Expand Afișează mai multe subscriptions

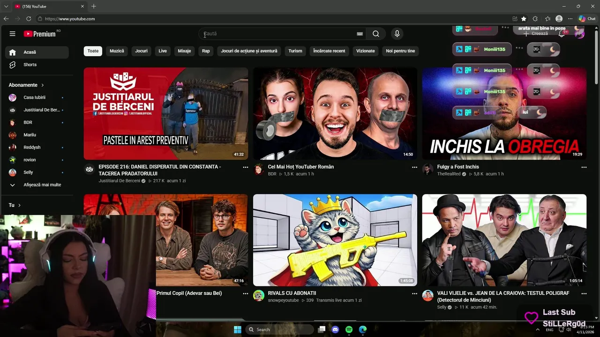(37, 185)
